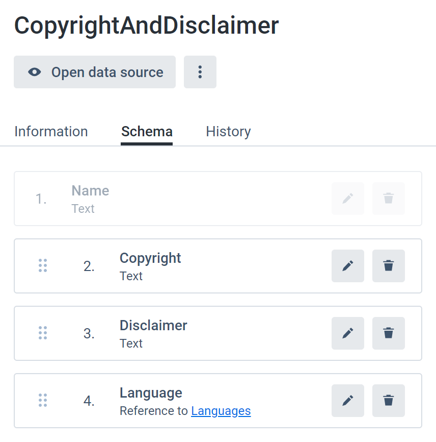Click the pencil icon beside Language field
This screenshot has height=442, width=436.
click(x=348, y=401)
